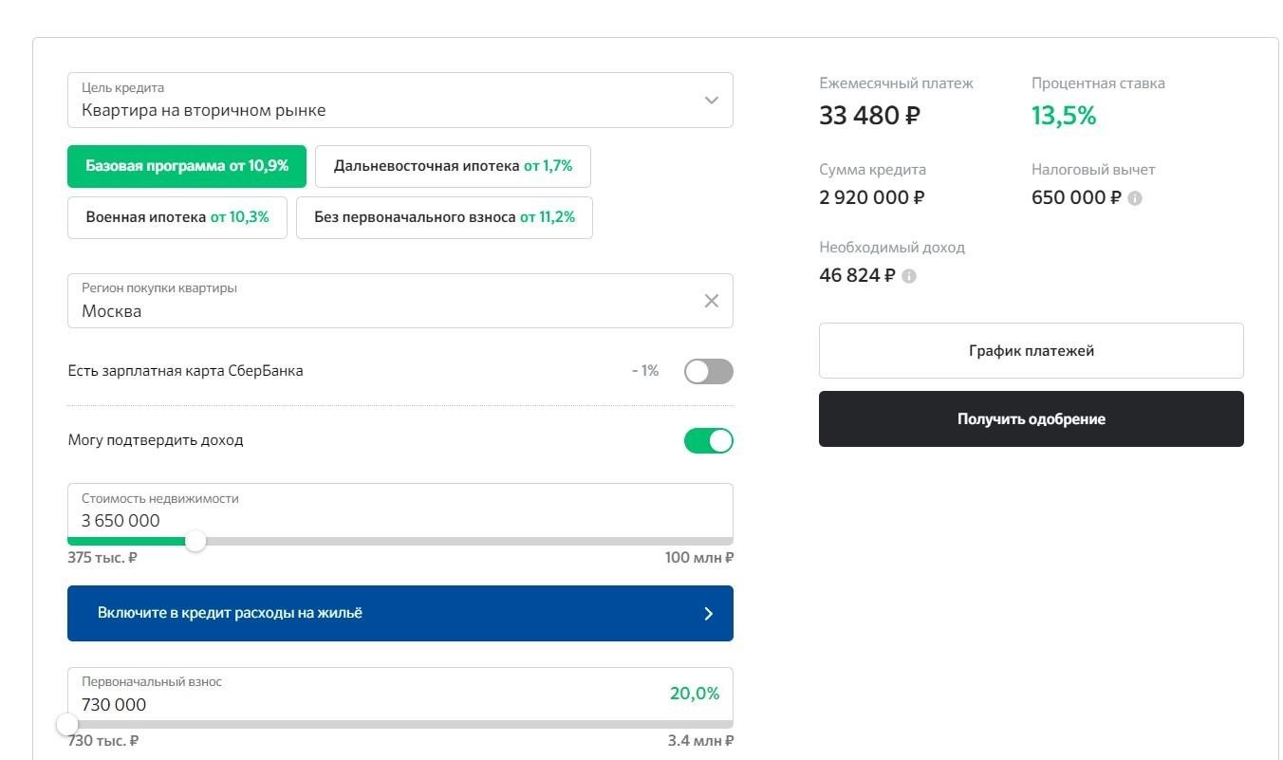
Task: Clear the Москва region field with X
Action: [711, 301]
